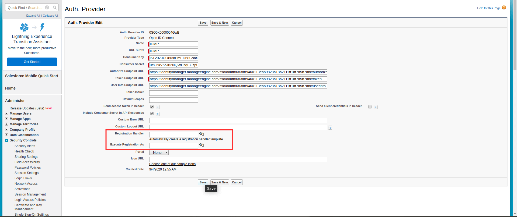
Task: Expand Data Classification in sidebar
Action: coord(7,135)
